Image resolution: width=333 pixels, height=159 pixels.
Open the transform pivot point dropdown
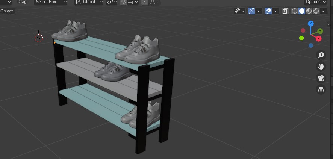112,2
